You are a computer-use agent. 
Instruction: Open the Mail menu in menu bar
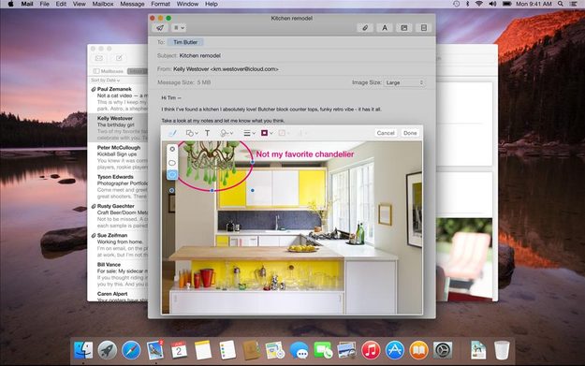27,4
